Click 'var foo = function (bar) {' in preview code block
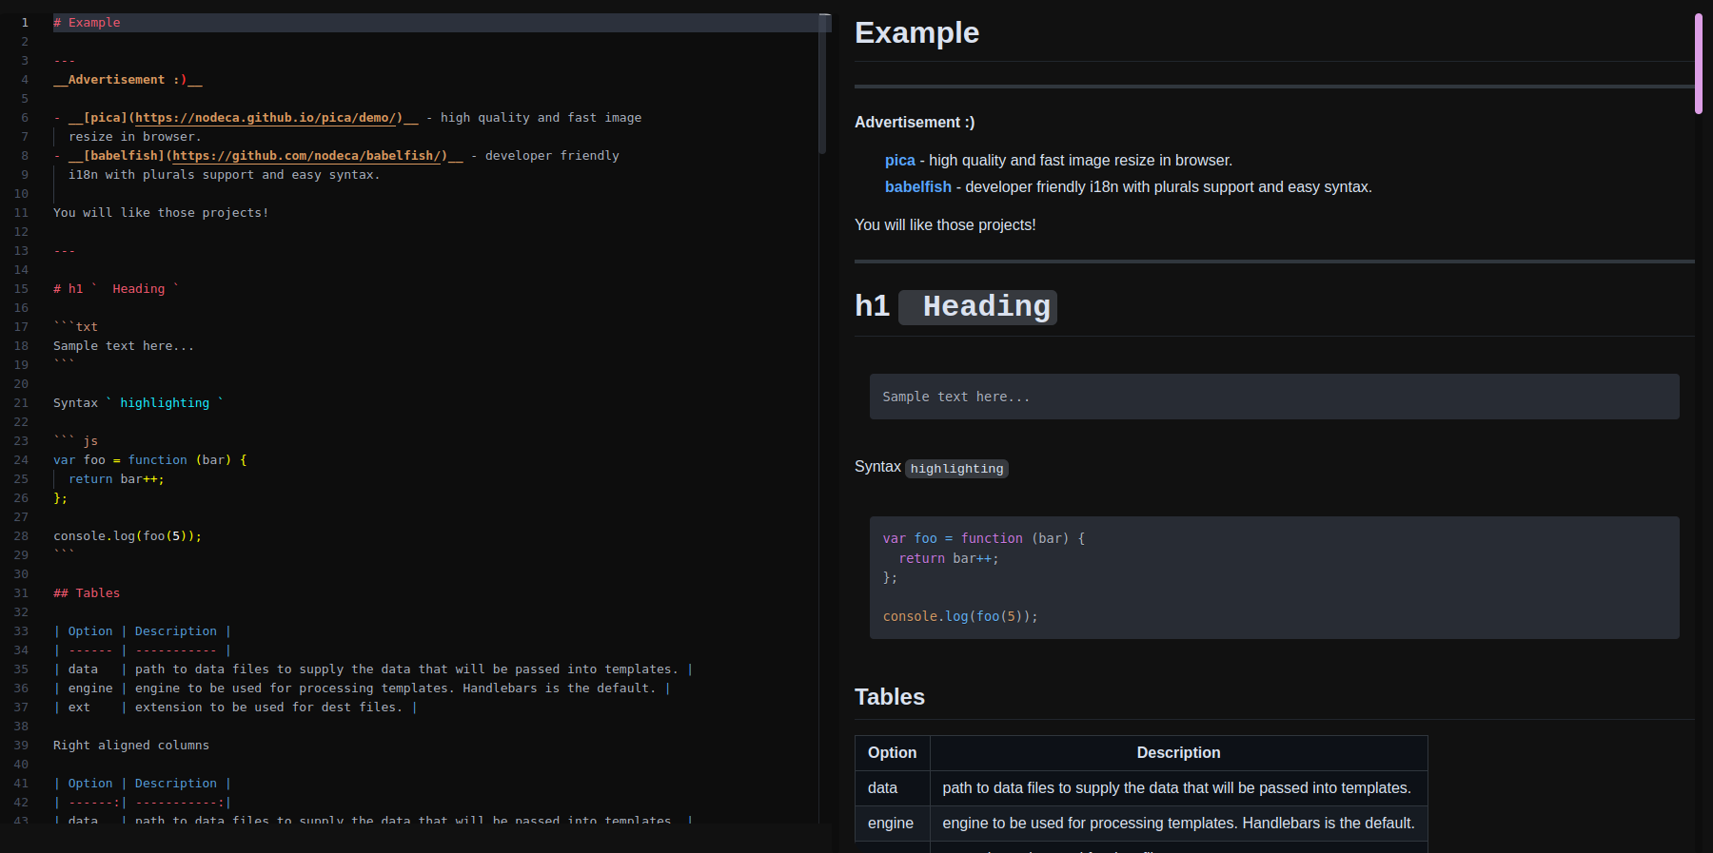 click(x=984, y=538)
